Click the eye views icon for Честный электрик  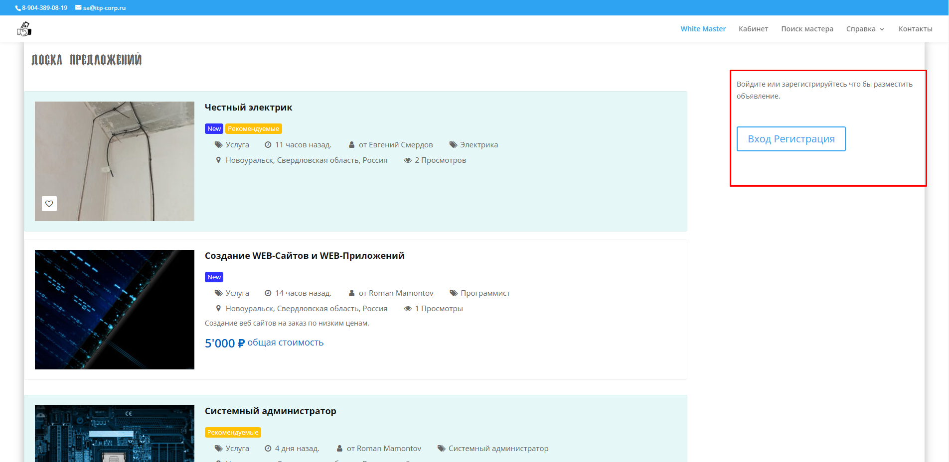[408, 160]
